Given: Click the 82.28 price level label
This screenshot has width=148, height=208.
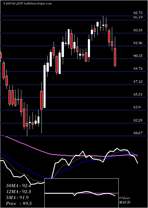Looking at the screenshot, I should click(x=138, y=120).
